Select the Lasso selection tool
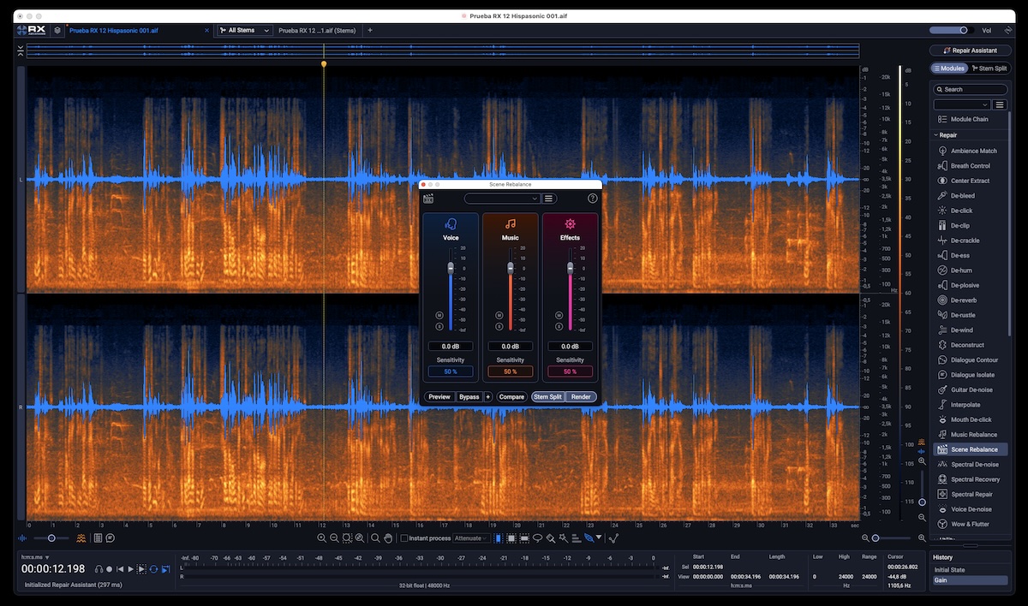Viewport: 1028px width, 606px height. pyautogui.click(x=537, y=538)
